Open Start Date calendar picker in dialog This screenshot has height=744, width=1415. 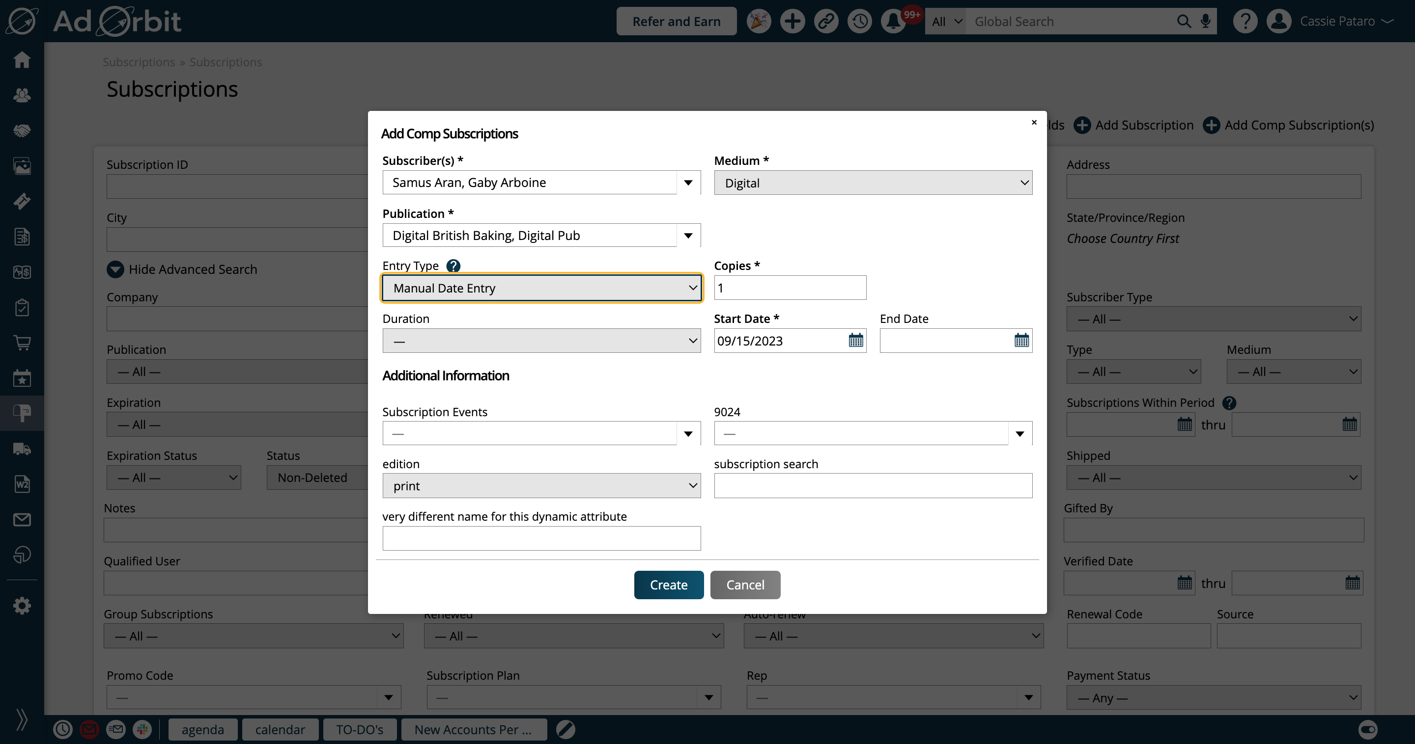click(856, 341)
